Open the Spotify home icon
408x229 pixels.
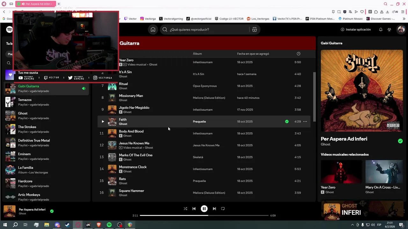click(x=153, y=30)
